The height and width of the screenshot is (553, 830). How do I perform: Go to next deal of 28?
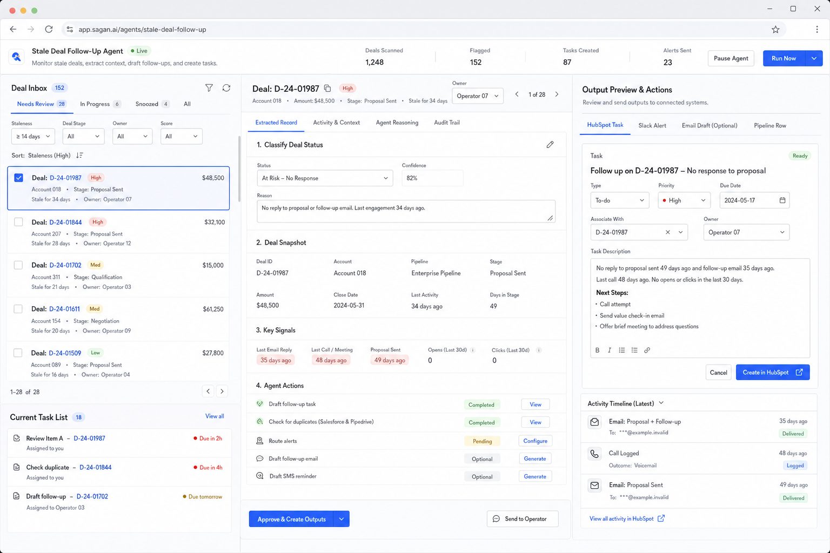pos(557,95)
